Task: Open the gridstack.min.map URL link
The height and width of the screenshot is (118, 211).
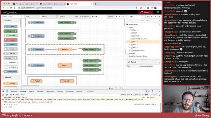Action: click(x=73, y=100)
